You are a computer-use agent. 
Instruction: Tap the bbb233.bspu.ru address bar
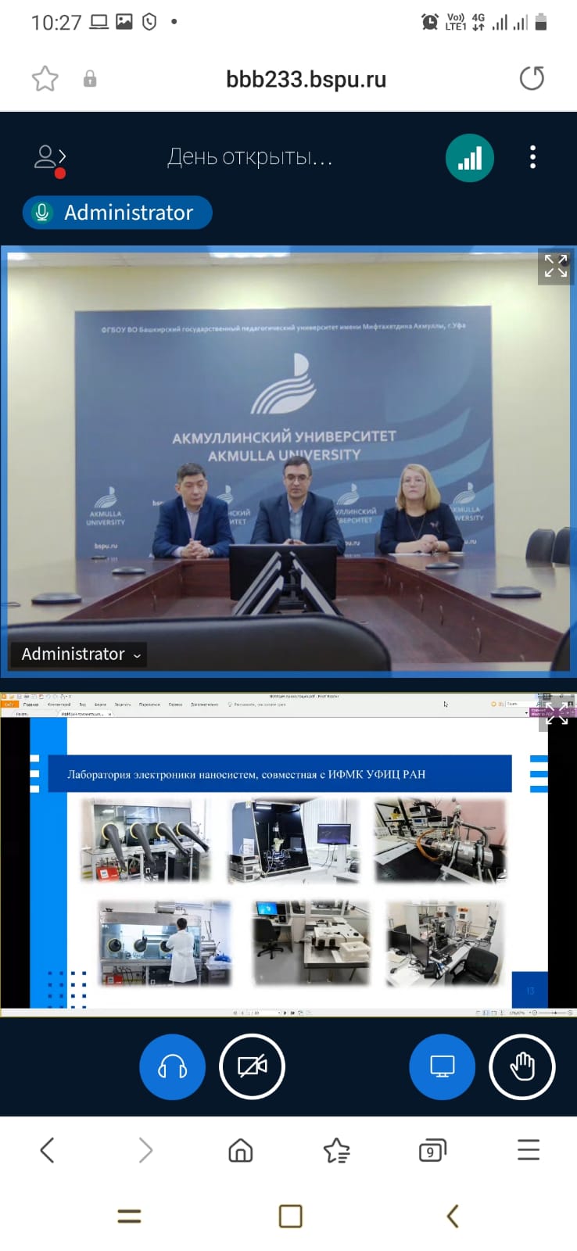pos(306,79)
